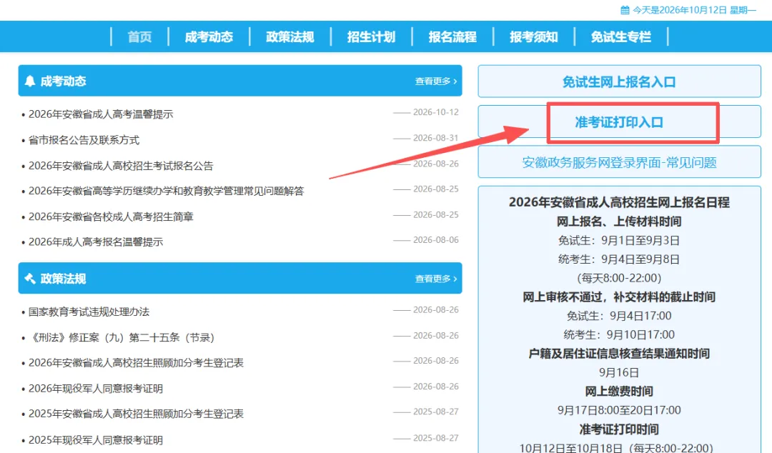Open 2026年安徽省成人高校招生考试报名公告
The image size is (772, 453).
pos(121,166)
